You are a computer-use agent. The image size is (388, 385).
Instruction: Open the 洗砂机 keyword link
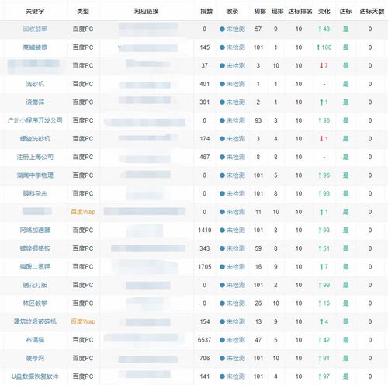[x=35, y=84]
